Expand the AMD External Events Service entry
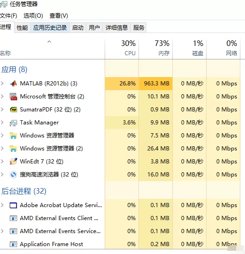 pos(2,231)
